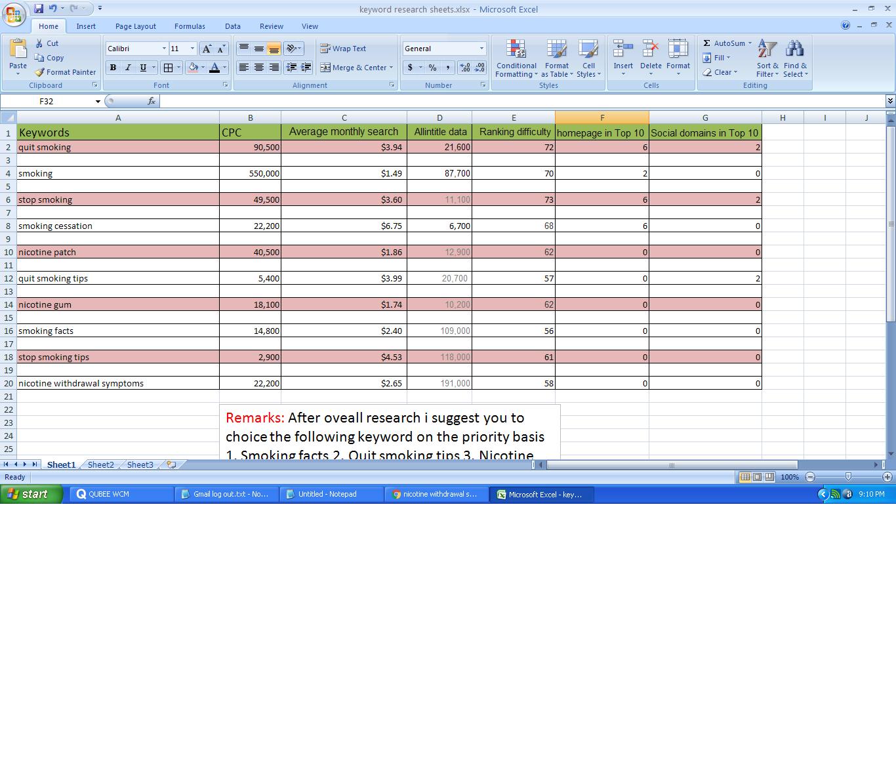Toggle italic formatting
Image resolution: width=896 pixels, height=761 pixels.
[128, 68]
